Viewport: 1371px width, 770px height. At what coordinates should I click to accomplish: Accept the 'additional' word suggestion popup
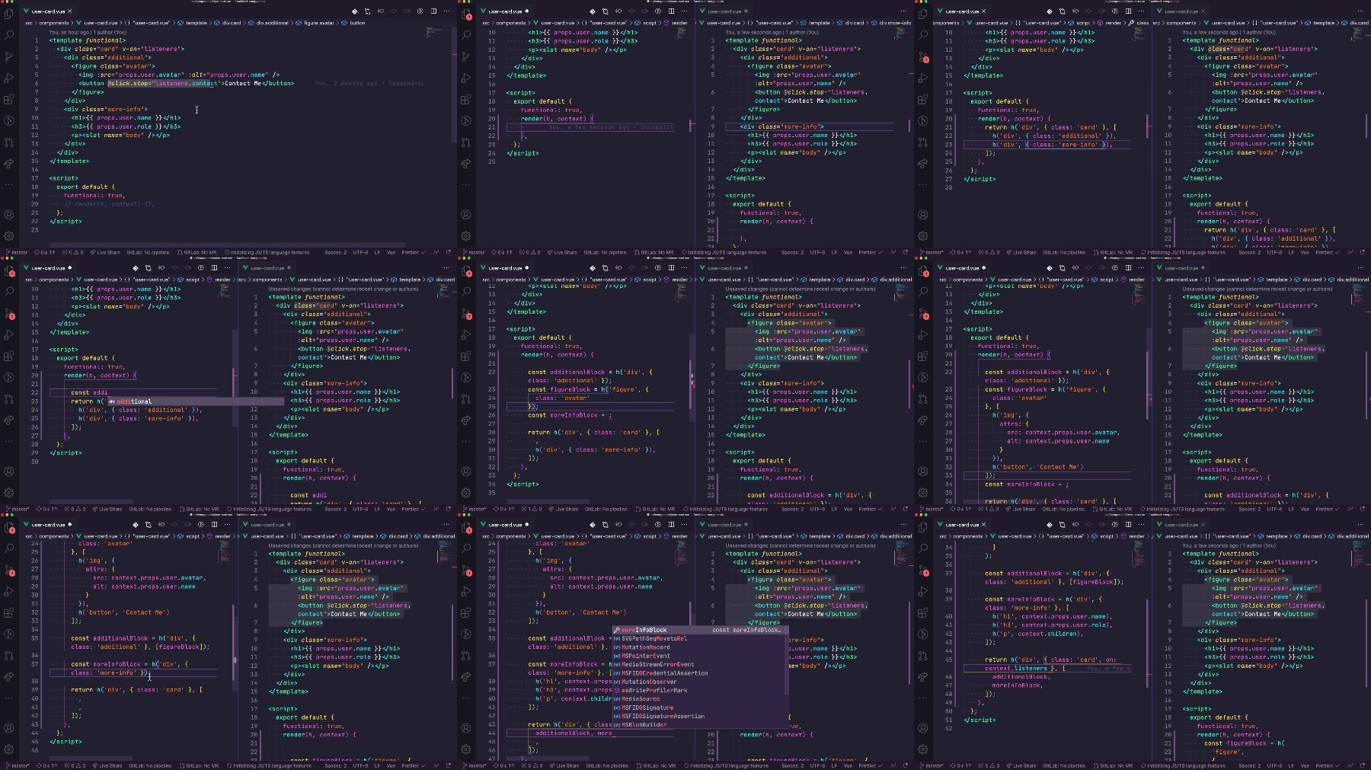tap(194, 401)
